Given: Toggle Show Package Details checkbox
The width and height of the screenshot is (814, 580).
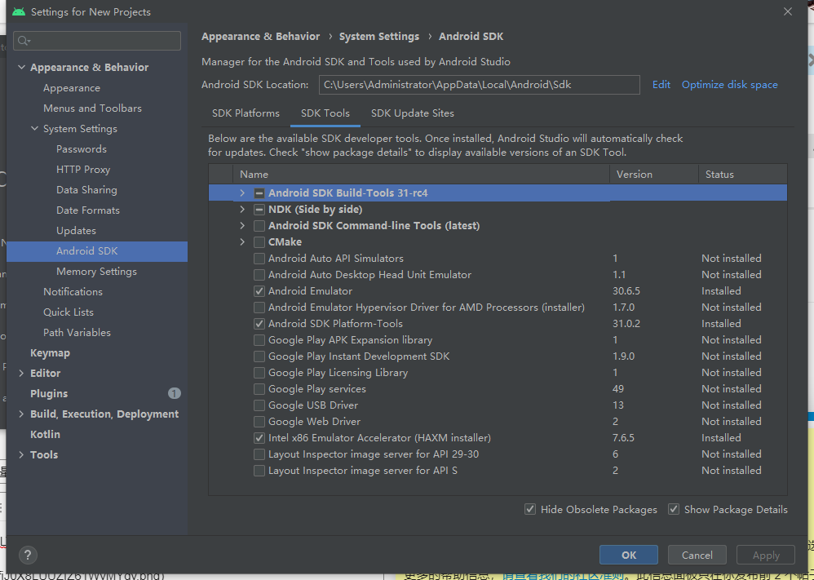Looking at the screenshot, I should coord(674,509).
